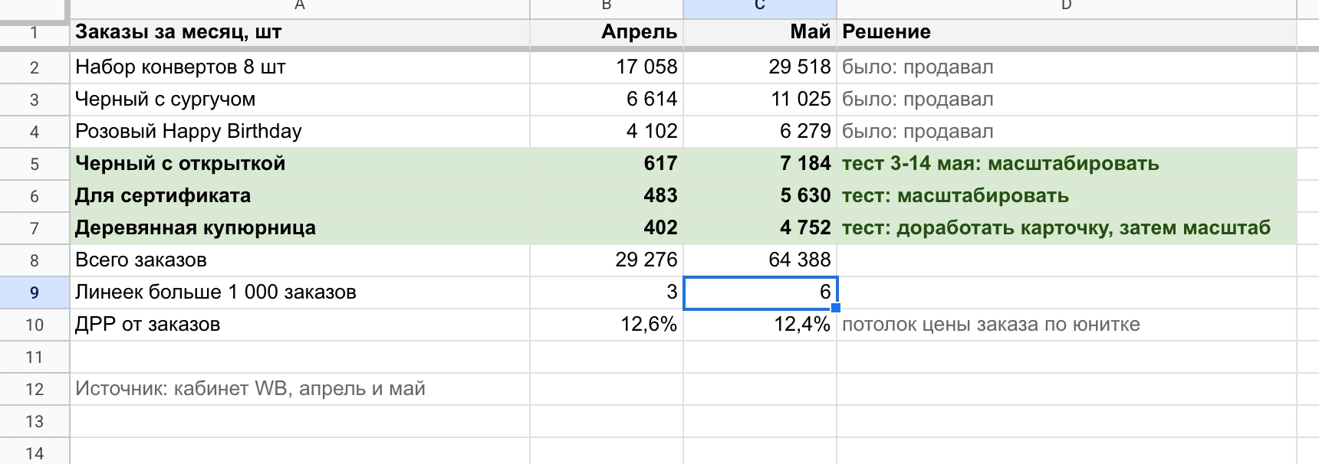Select row 5 header
1319x464 pixels.
(35, 164)
